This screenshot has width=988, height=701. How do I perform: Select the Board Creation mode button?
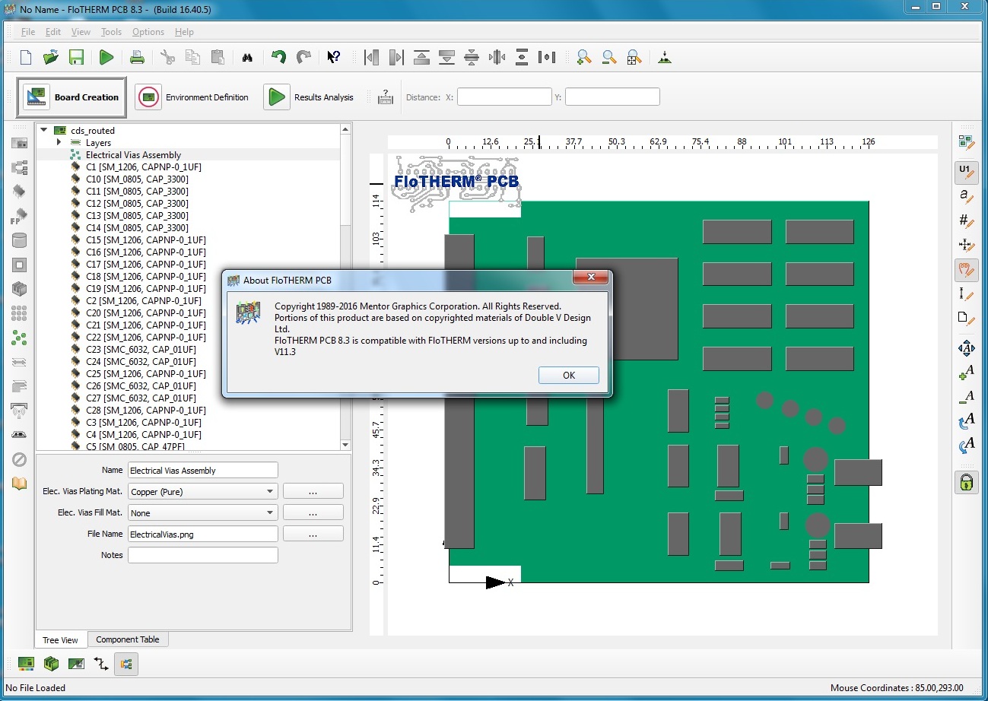click(71, 97)
